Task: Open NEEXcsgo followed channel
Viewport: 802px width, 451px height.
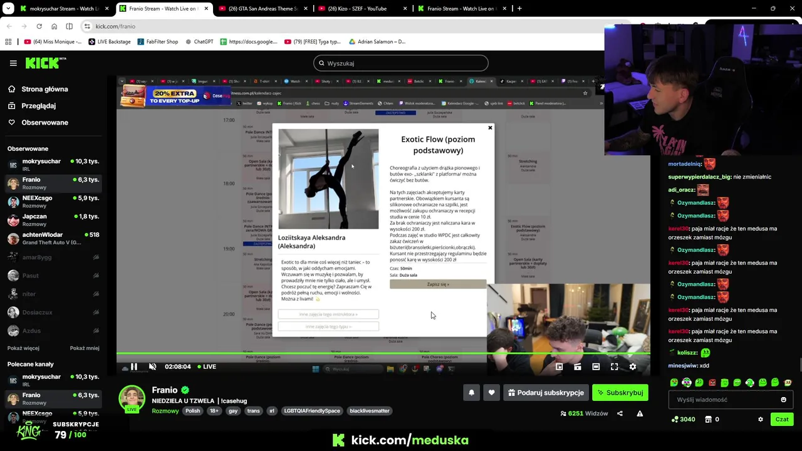Action: [x=53, y=202]
